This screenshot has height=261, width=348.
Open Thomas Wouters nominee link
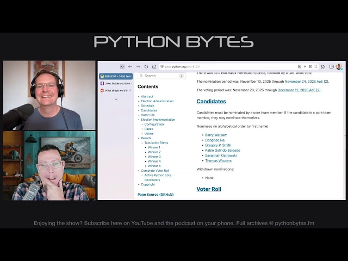(219, 161)
